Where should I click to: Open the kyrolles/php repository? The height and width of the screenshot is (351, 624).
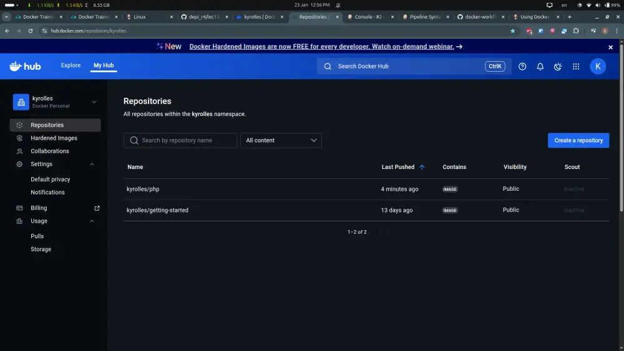tap(143, 189)
